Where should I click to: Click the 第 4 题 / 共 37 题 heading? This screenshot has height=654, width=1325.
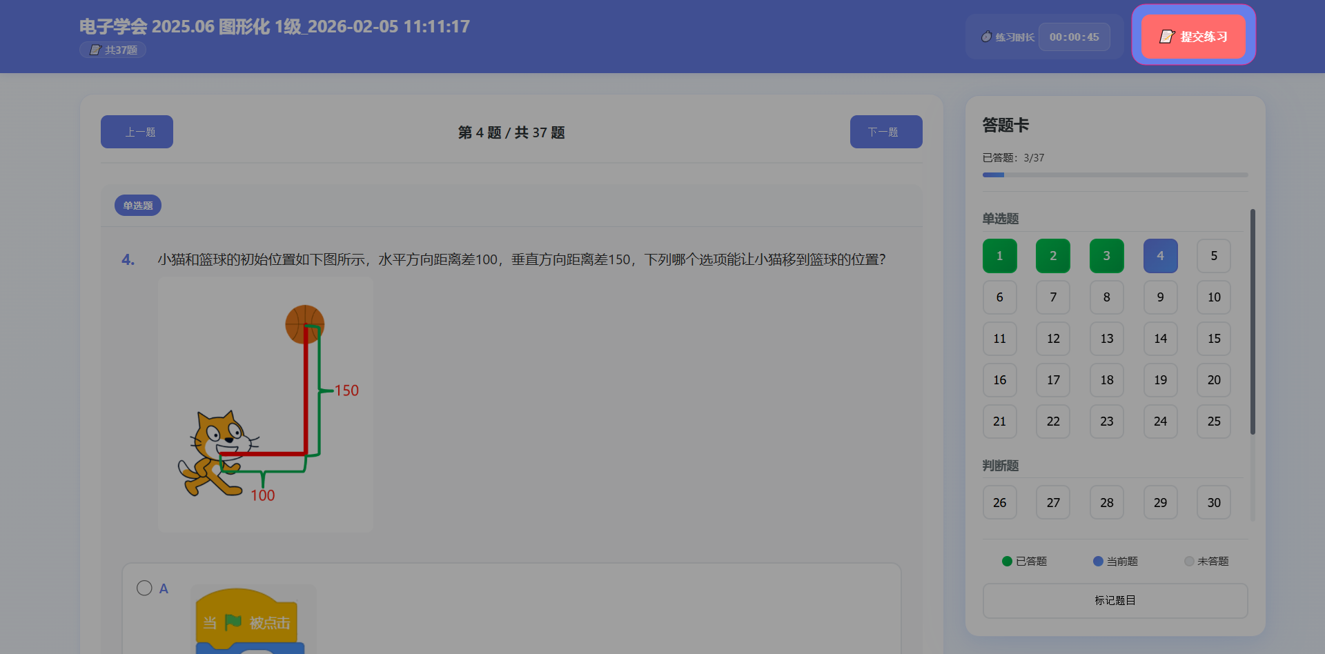[x=511, y=132]
